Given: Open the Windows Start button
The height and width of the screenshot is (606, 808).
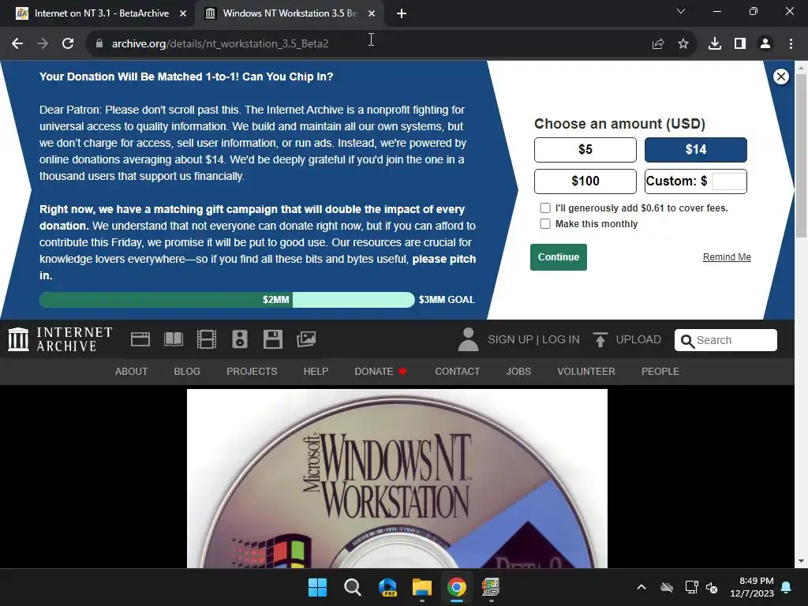Looking at the screenshot, I should pyautogui.click(x=317, y=587).
